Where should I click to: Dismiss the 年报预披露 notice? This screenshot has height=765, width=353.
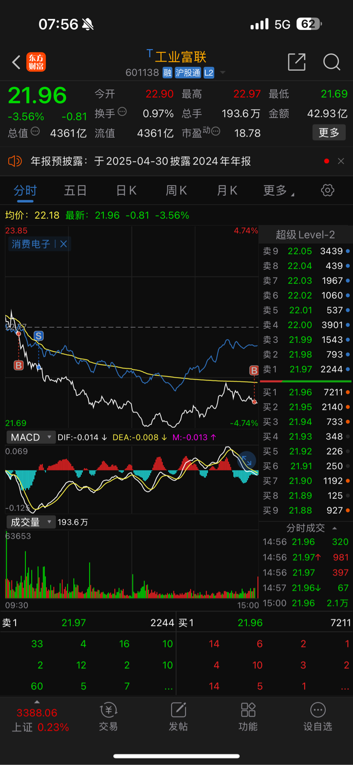(341, 161)
